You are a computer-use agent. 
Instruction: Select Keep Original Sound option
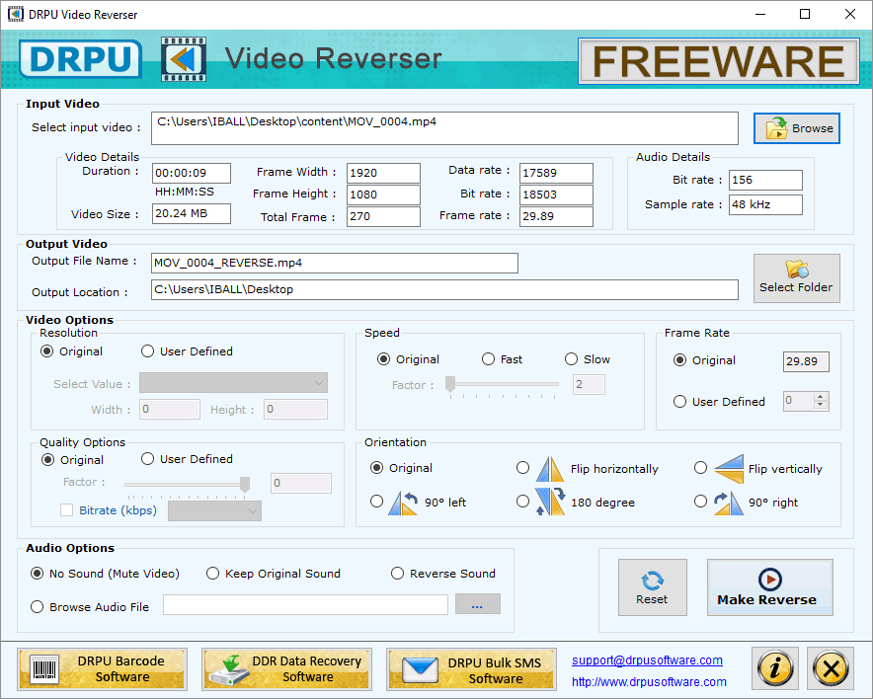pyautogui.click(x=212, y=574)
